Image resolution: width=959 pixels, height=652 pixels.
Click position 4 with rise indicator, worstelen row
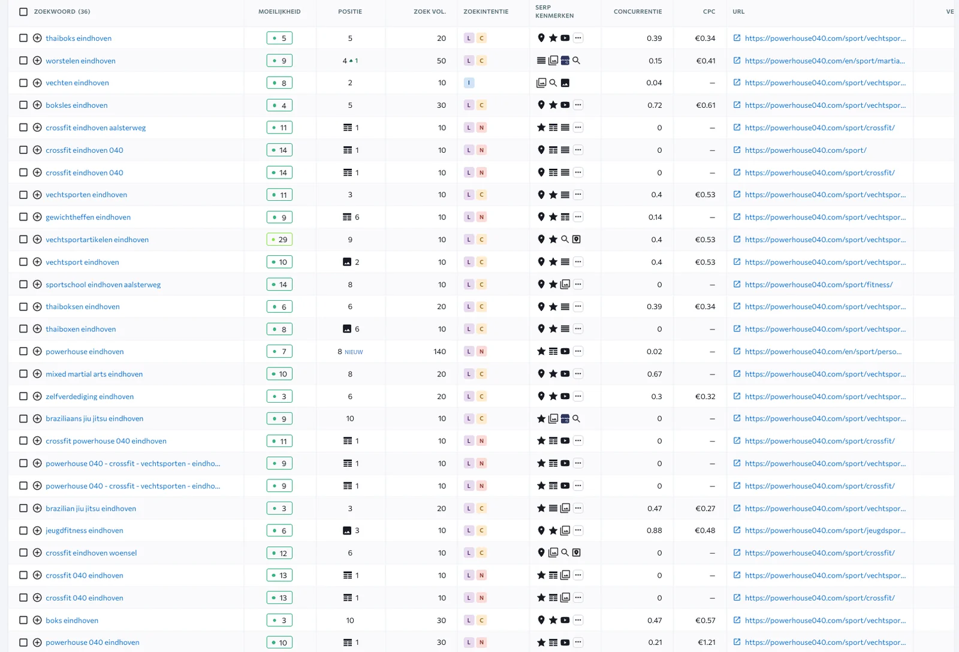[350, 61]
